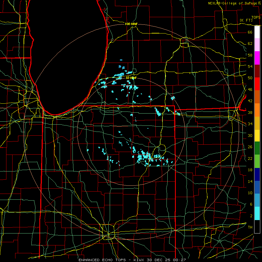Screen dimensions: 262x262
Task: Click the legend value 6
Action: [251, 204]
